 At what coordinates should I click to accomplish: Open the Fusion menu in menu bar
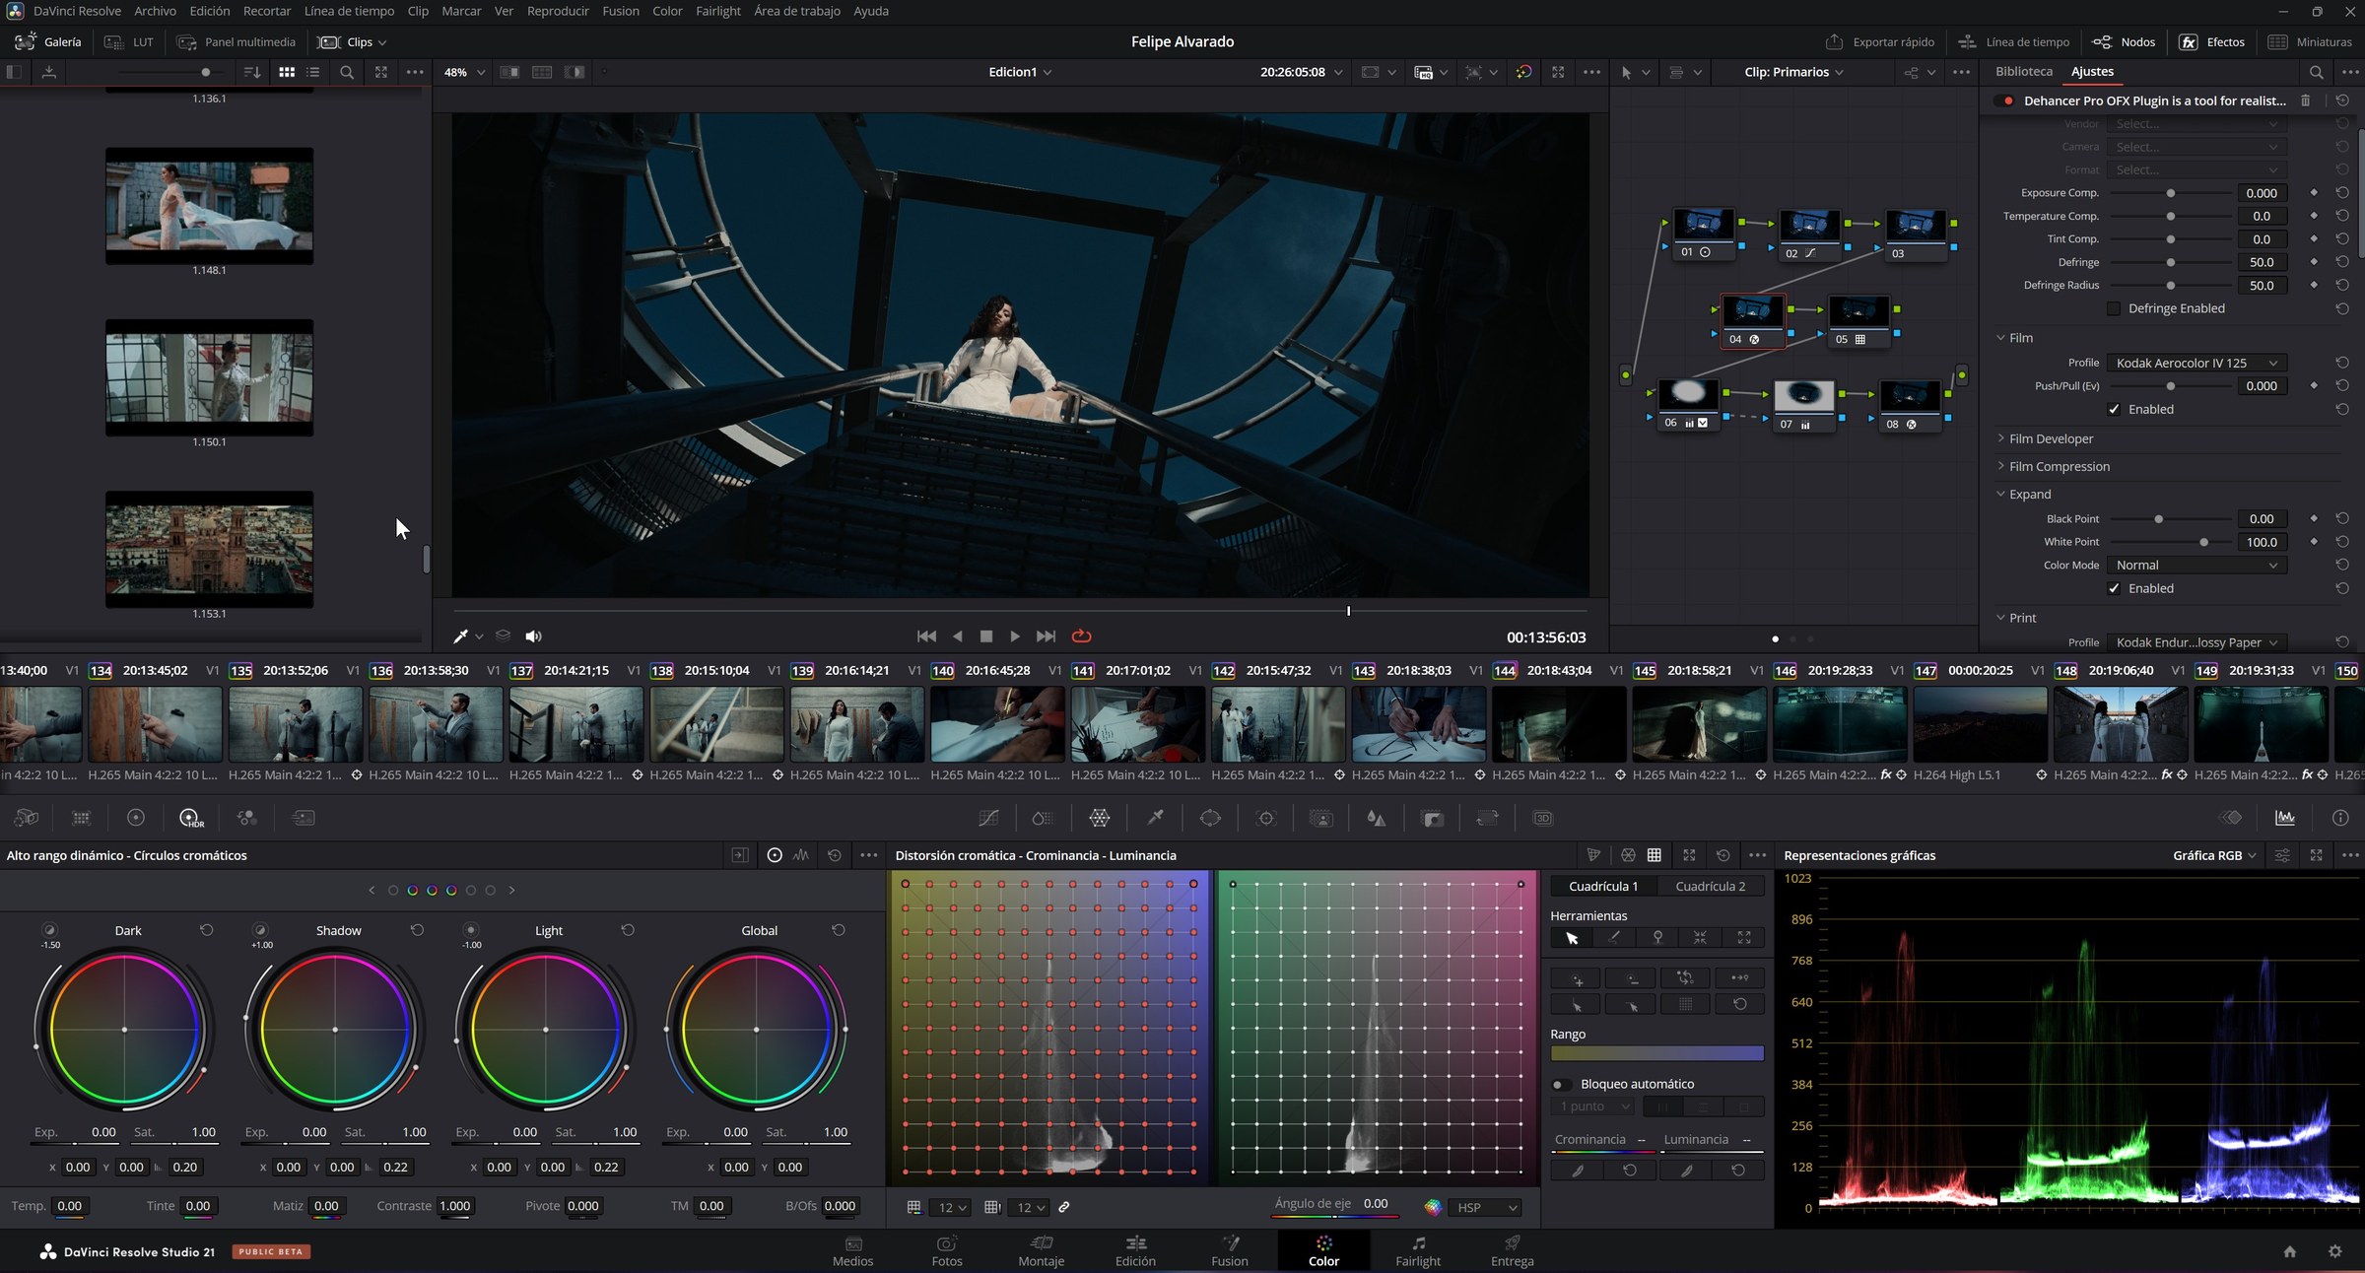coord(621,11)
